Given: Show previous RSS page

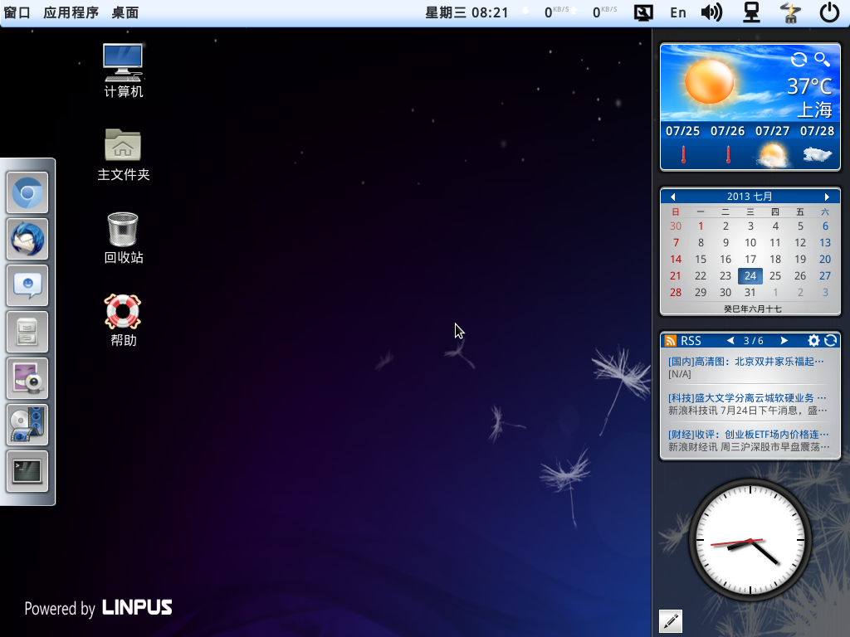Looking at the screenshot, I should click(730, 340).
